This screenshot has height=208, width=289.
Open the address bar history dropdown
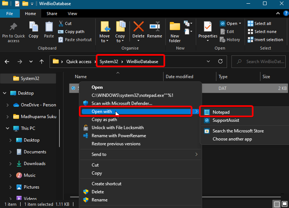coord(208,61)
